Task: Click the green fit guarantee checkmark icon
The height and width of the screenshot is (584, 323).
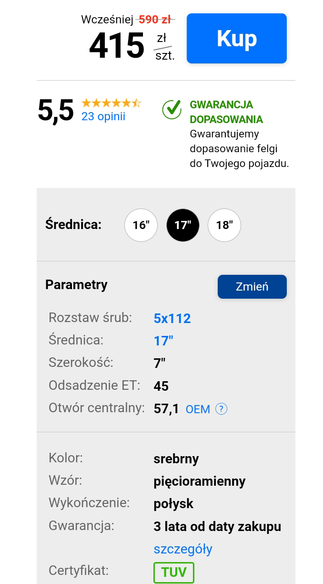Action: [172, 109]
